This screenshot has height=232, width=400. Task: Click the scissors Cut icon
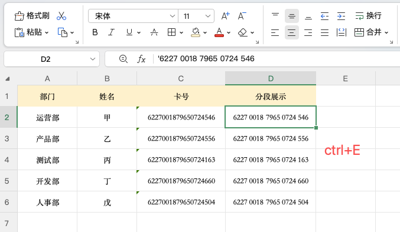coord(61,16)
